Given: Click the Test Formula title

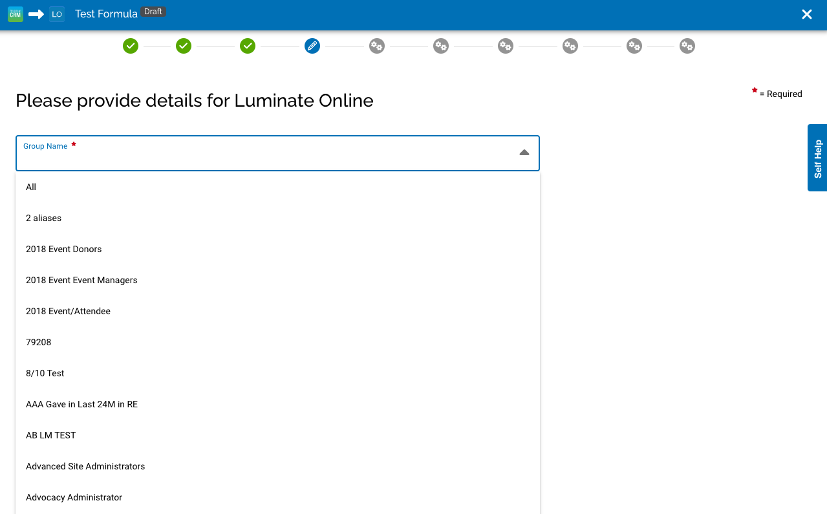Looking at the screenshot, I should point(105,13).
